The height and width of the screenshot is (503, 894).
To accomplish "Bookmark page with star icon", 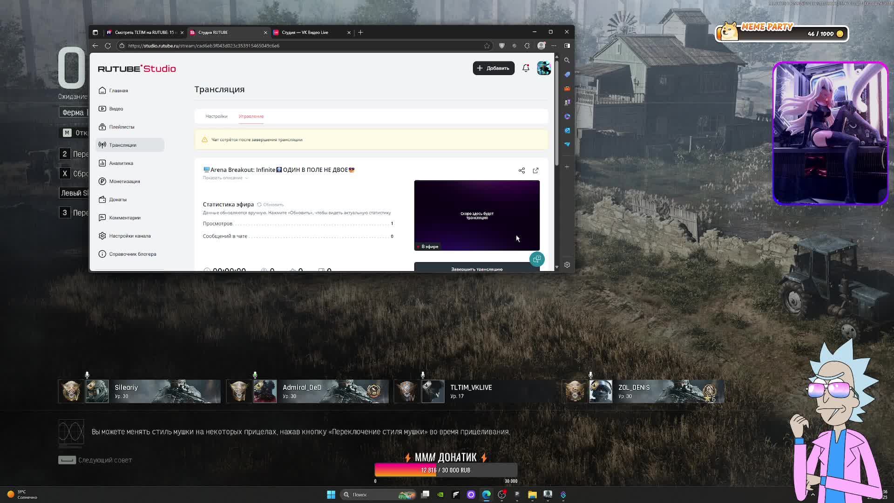I will tap(487, 46).
